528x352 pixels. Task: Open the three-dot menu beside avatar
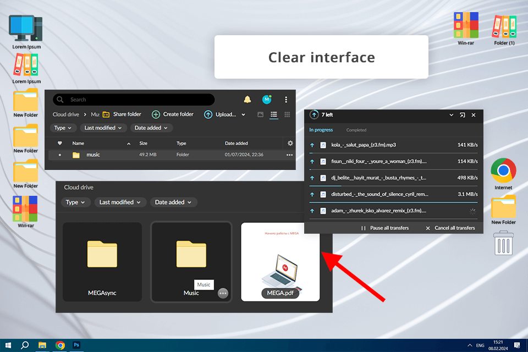click(286, 100)
